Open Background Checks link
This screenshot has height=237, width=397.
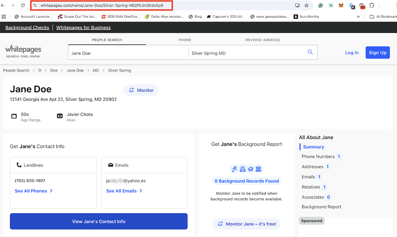coord(27,27)
